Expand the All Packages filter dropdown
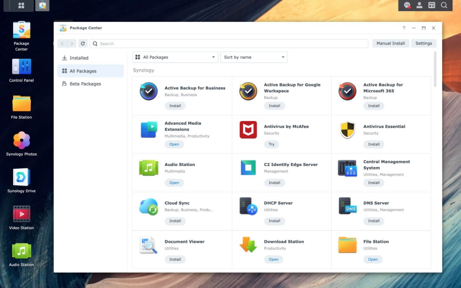The width and height of the screenshot is (461, 288). click(x=175, y=57)
